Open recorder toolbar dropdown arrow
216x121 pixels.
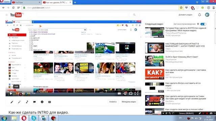tap(163, 113)
